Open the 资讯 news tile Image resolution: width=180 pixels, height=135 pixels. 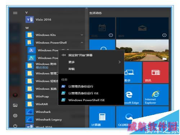coord(156,72)
